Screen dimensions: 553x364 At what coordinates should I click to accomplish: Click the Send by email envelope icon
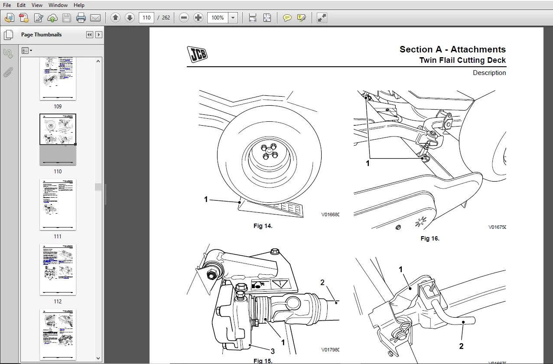[x=95, y=18]
